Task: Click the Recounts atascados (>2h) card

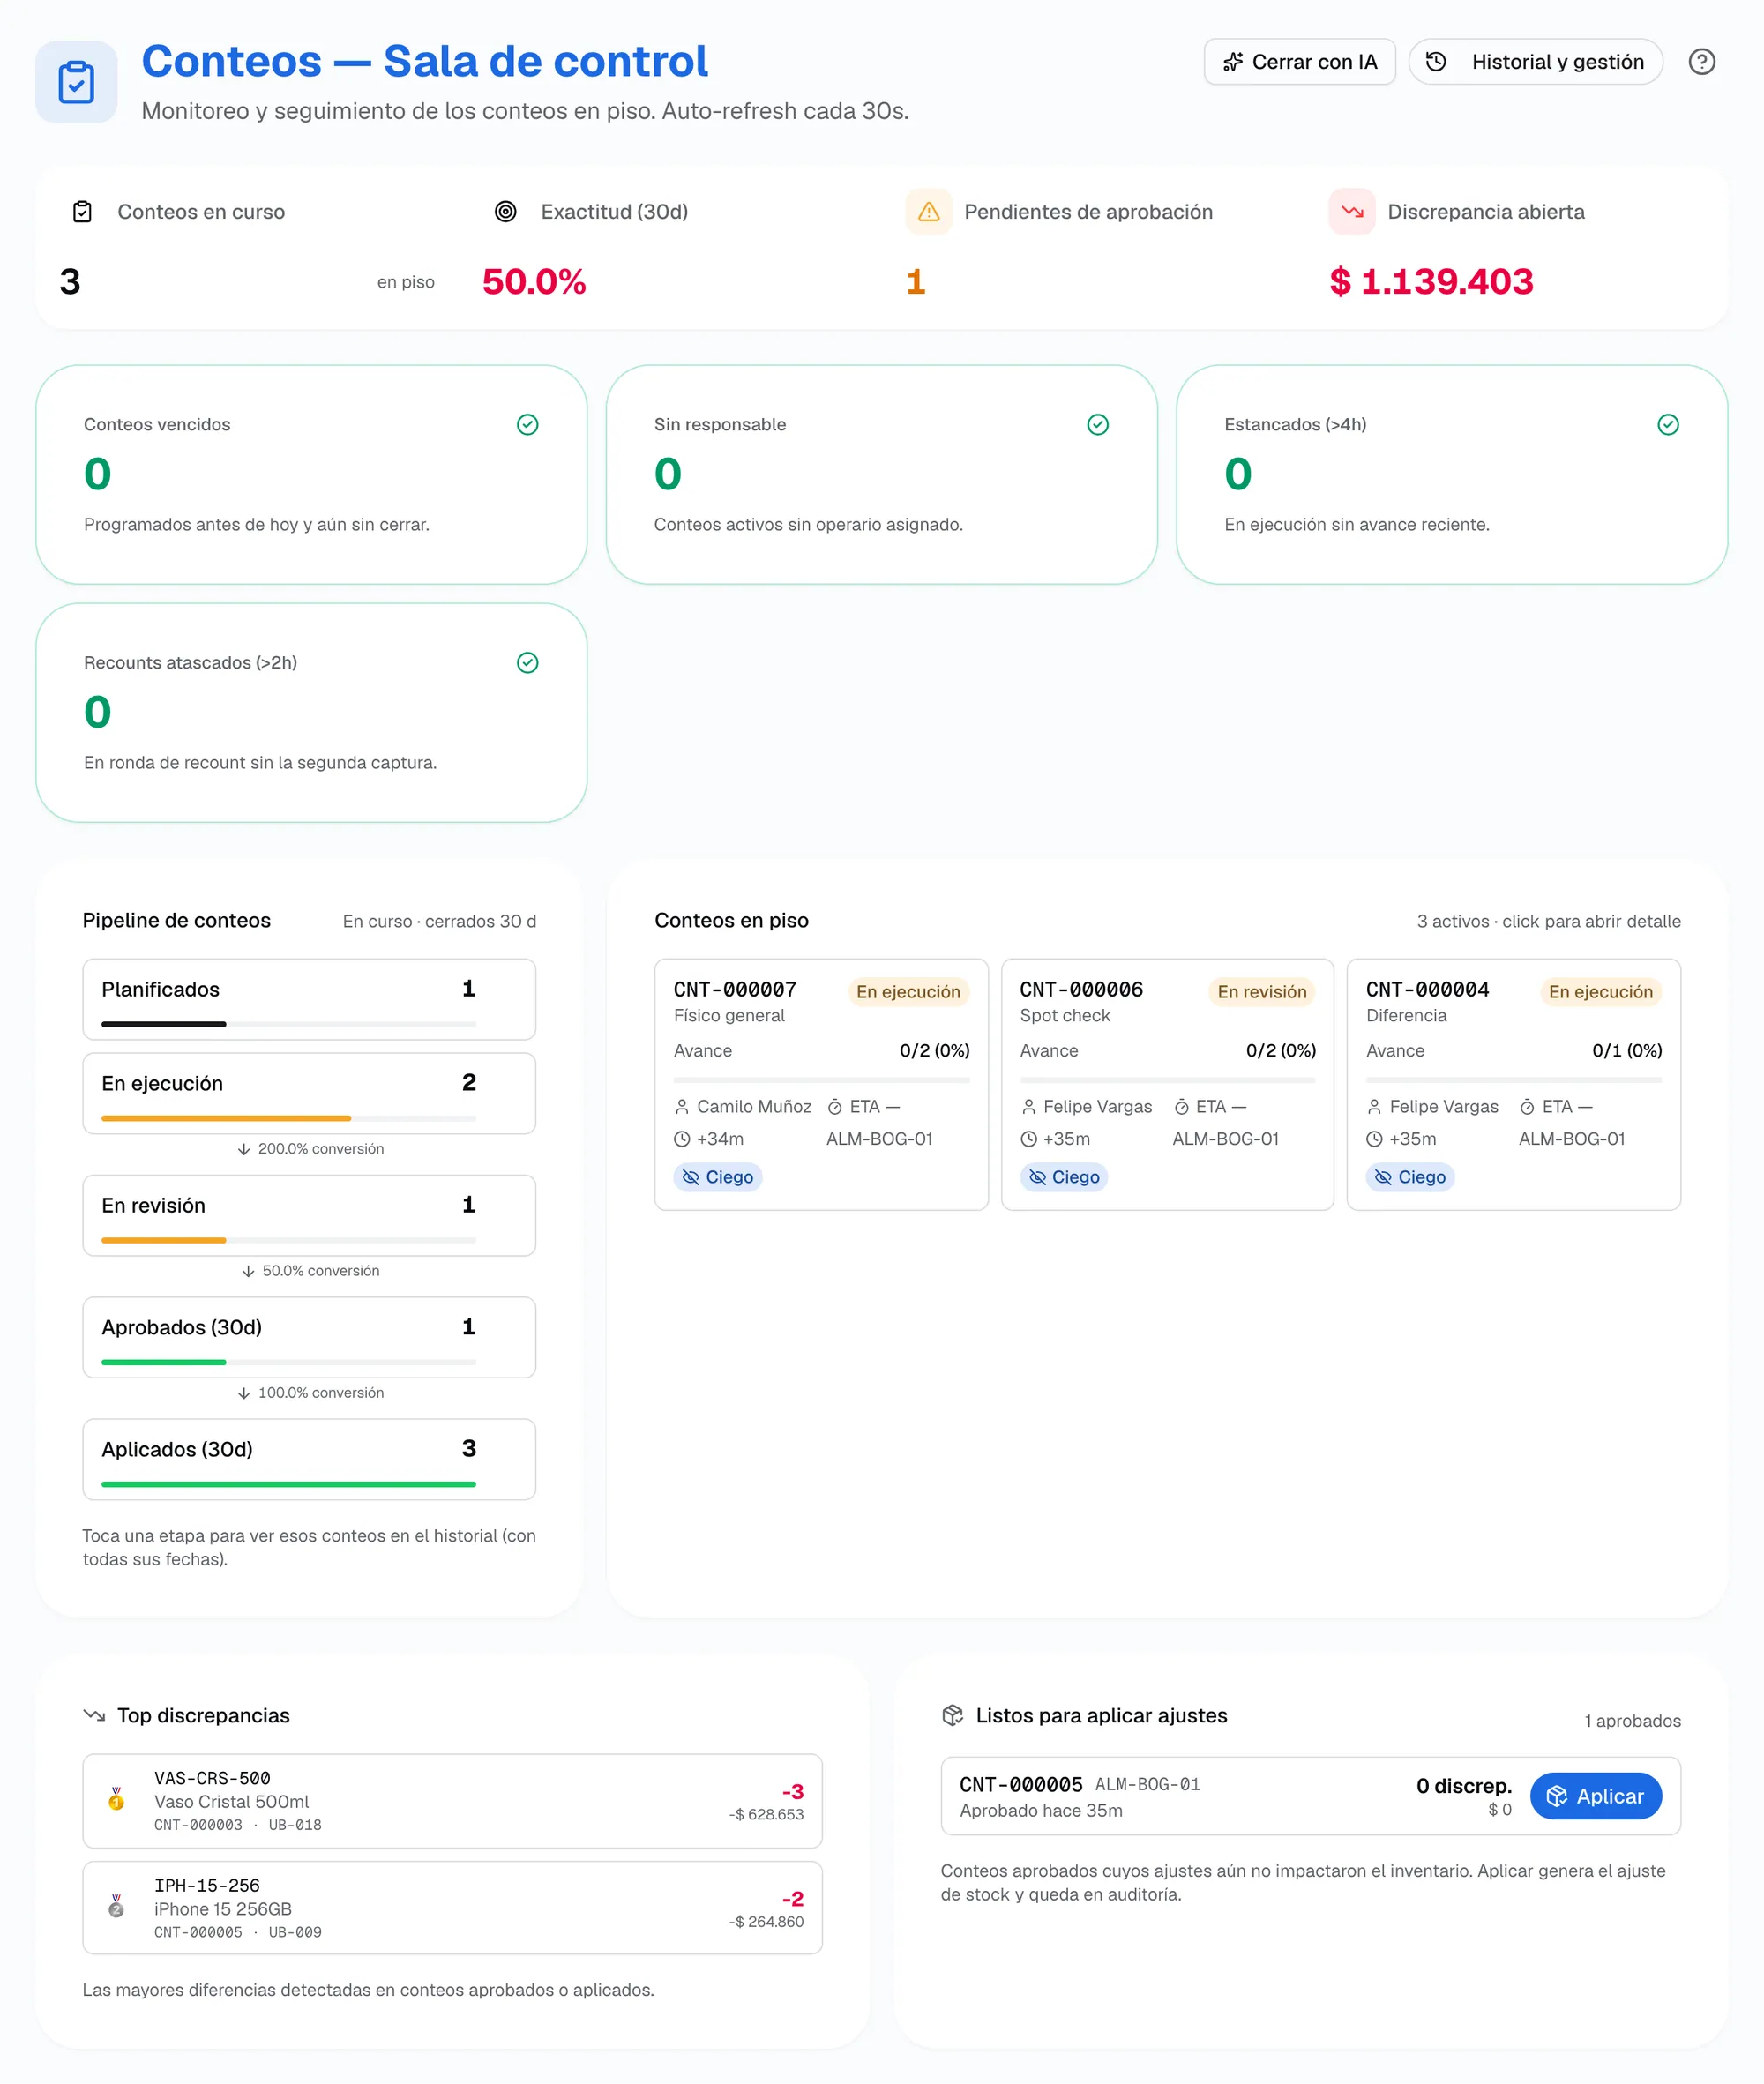Action: pos(311,712)
